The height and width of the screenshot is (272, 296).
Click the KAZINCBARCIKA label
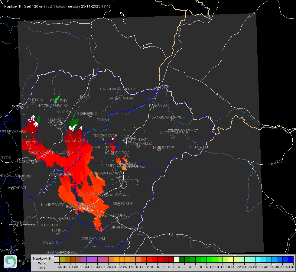coord(54,105)
